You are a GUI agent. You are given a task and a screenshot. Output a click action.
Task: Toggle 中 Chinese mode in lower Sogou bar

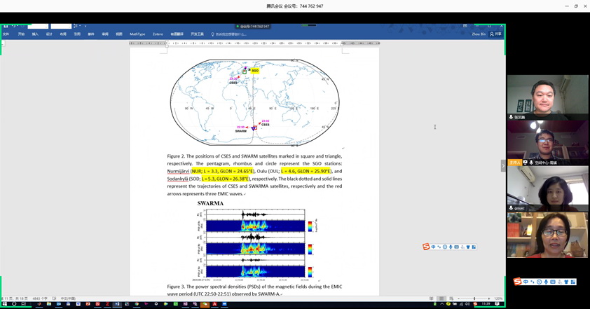coord(526,282)
